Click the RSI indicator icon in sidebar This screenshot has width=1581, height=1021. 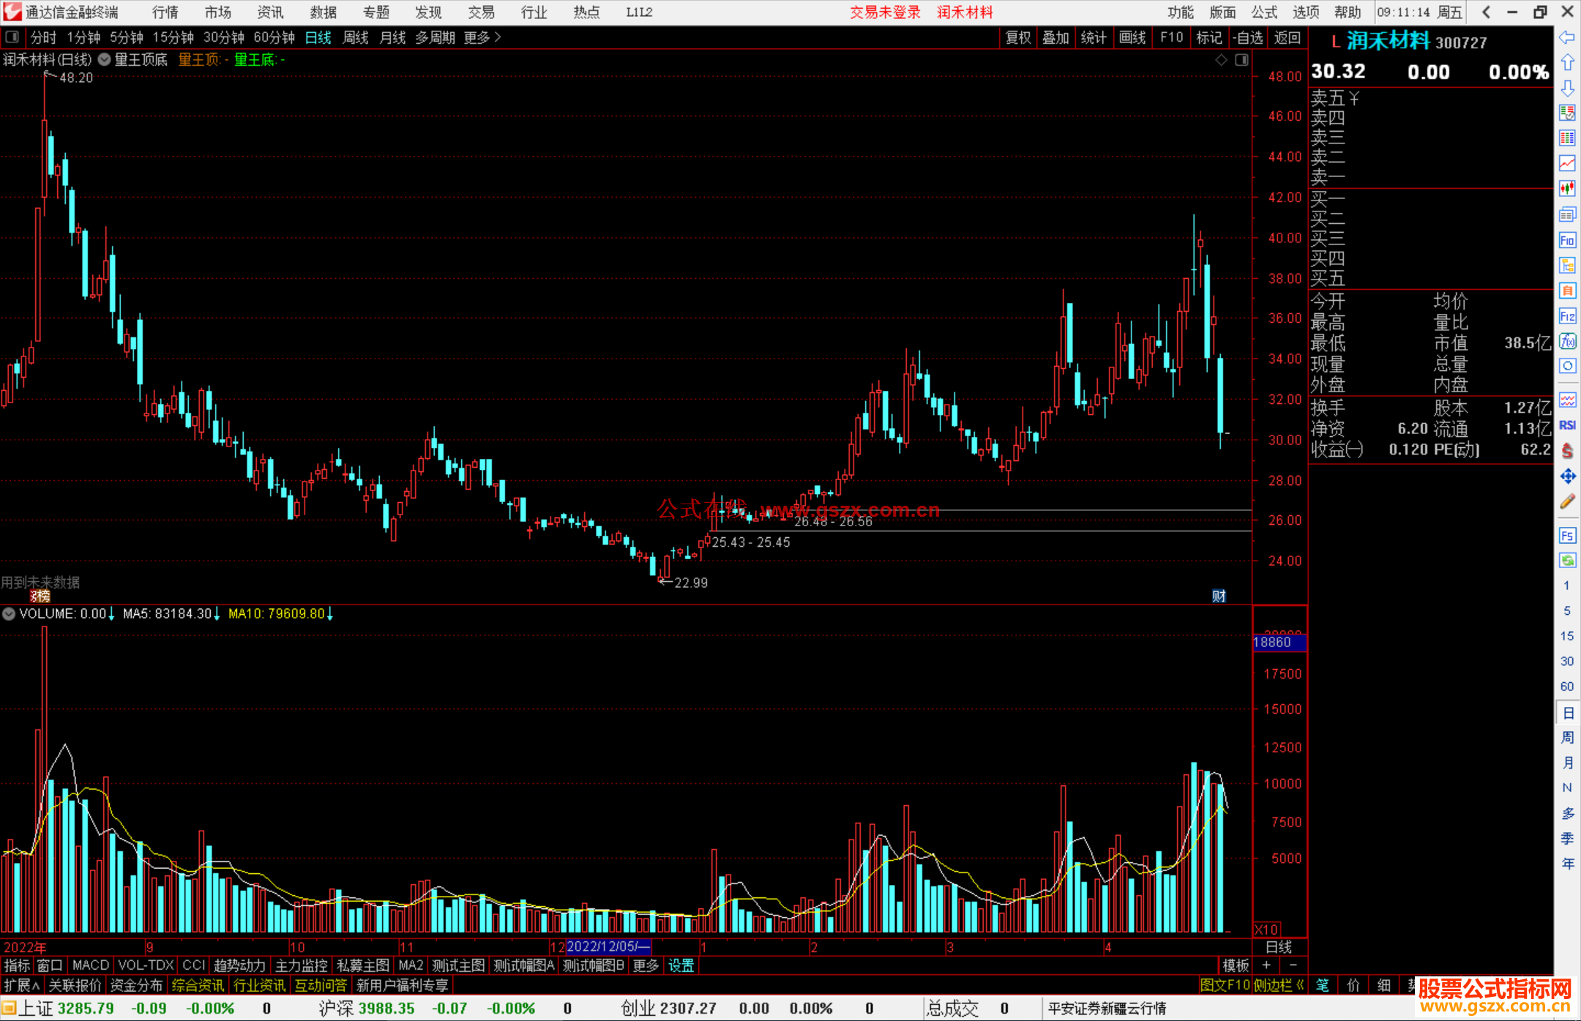tap(1567, 425)
